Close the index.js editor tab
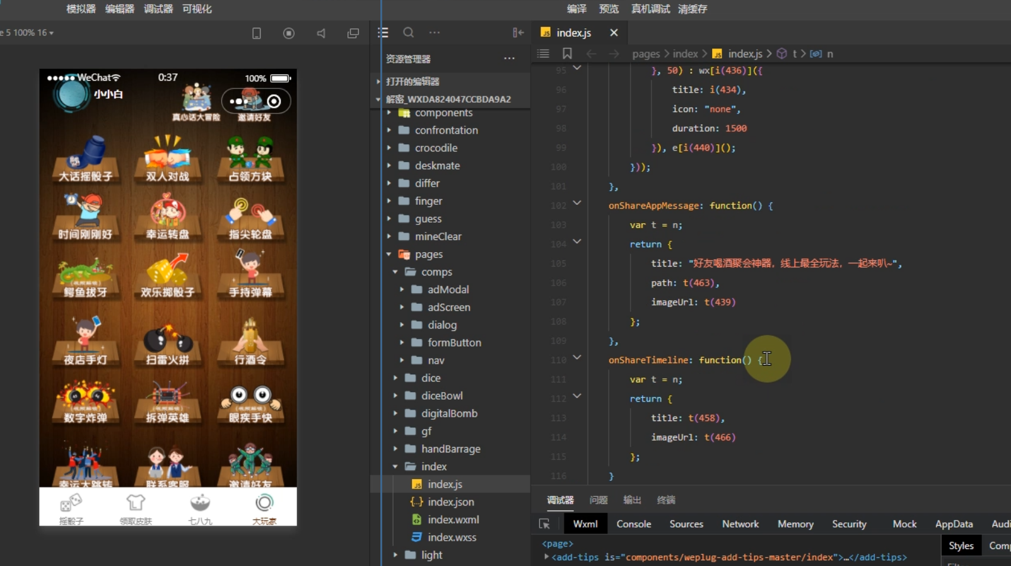The height and width of the screenshot is (566, 1011). (614, 33)
